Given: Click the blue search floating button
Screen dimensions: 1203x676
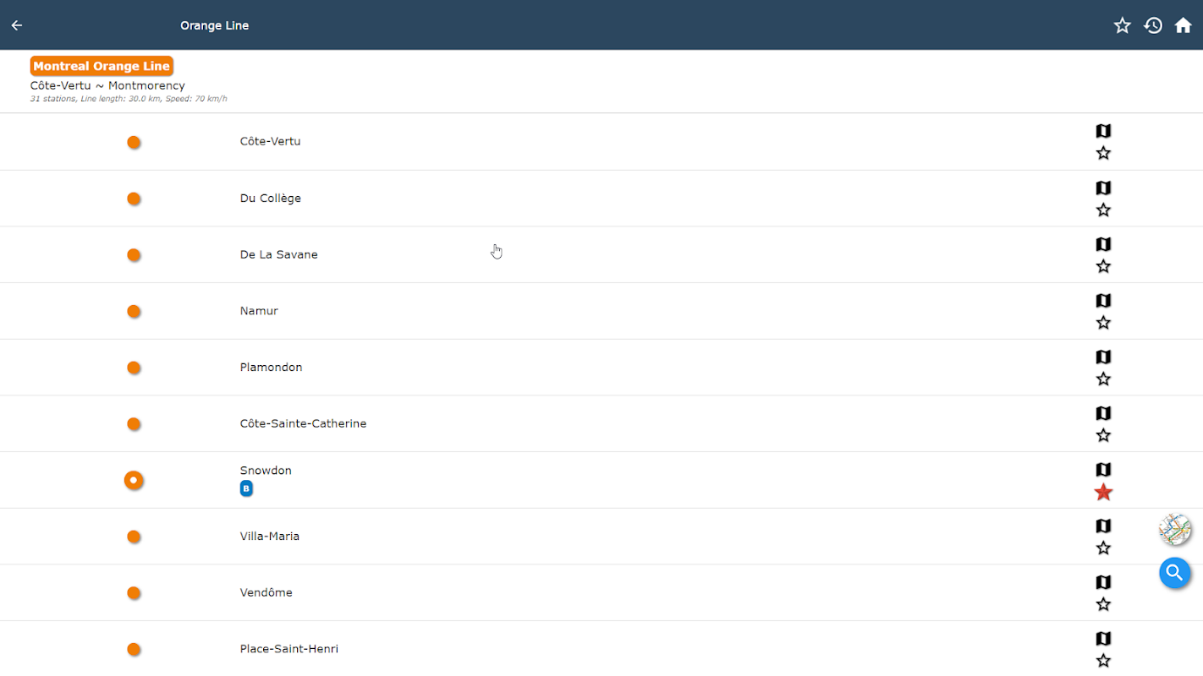Looking at the screenshot, I should pos(1175,573).
